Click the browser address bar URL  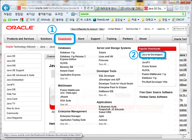[50, 8]
